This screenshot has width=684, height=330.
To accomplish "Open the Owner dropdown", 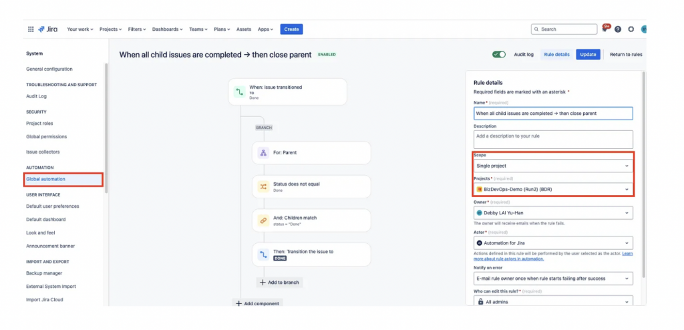I will pos(553,213).
